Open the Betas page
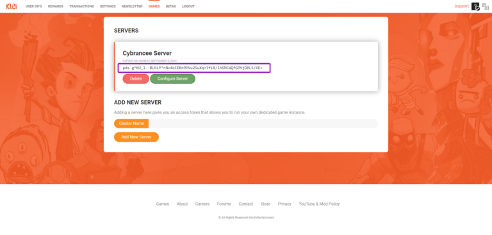The image size is (492, 235). click(x=170, y=6)
